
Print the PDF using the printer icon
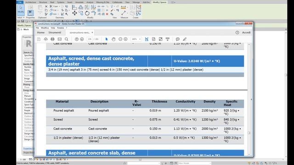point(52,39)
